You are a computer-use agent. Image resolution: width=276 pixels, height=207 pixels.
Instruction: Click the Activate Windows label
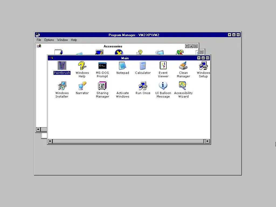[123, 95]
